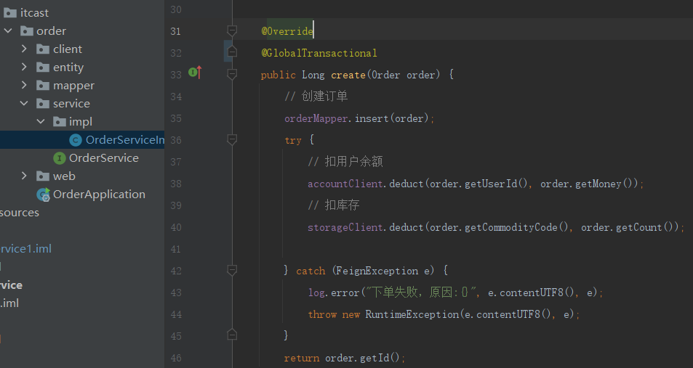
Task: Click accountClient on line 38
Action: pos(345,184)
